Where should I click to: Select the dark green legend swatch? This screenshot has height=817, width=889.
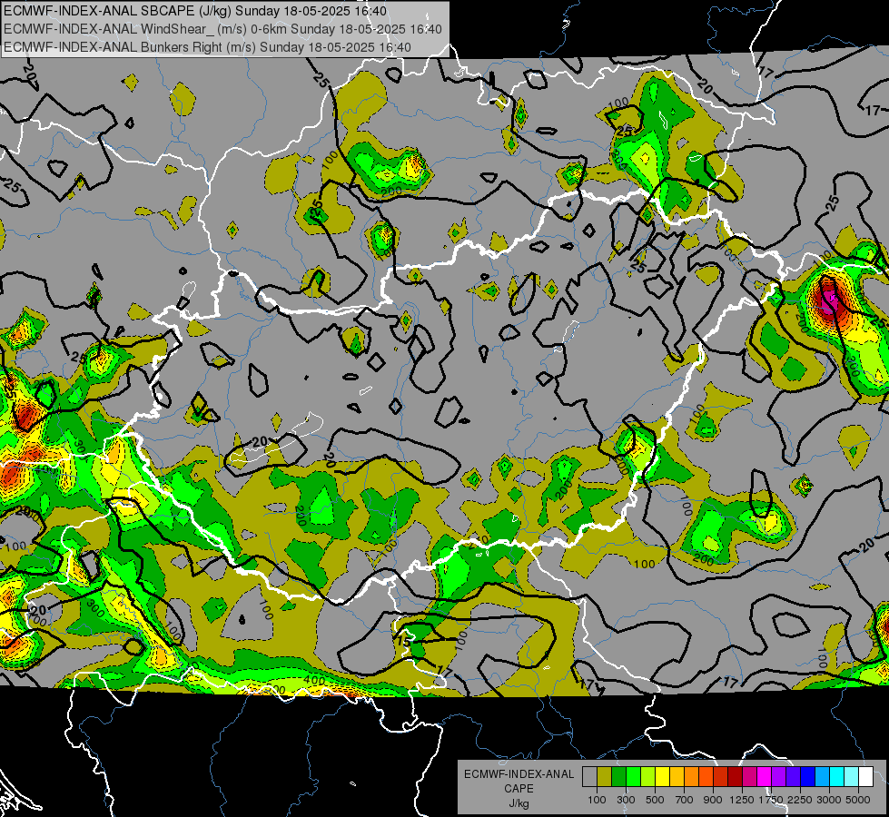pyautogui.click(x=618, y=777)
